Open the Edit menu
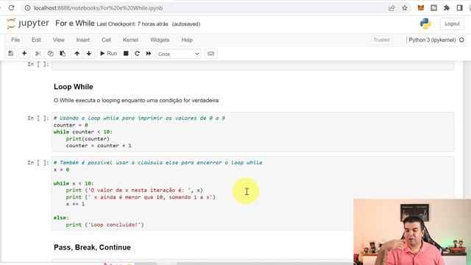The height and width of the screenshot is (265, 471). (36, 40)
